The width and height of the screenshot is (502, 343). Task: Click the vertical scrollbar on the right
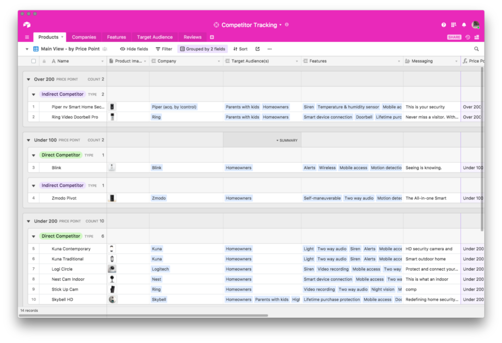coord(482,148)
